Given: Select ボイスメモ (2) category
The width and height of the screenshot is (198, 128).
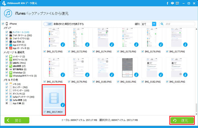Looking at the screenshot, I should 19,94.
